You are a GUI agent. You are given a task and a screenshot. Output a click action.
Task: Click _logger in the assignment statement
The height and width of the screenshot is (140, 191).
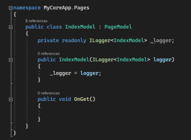pos(60,73)
